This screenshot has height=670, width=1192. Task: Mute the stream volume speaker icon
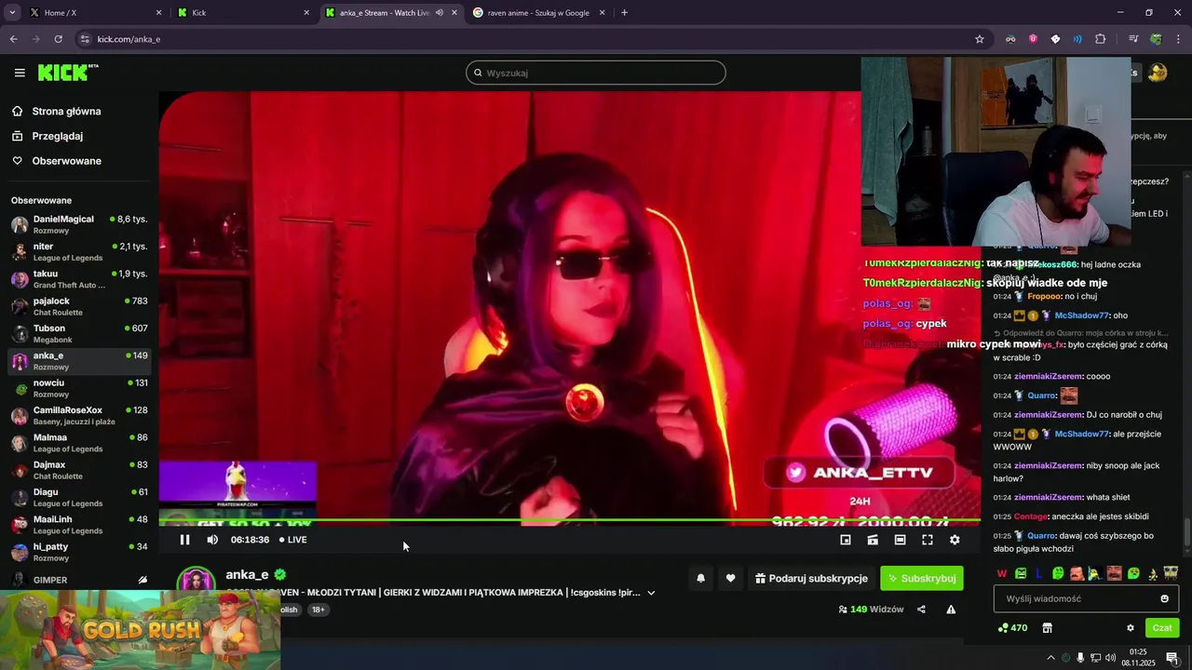click(212, 540)
